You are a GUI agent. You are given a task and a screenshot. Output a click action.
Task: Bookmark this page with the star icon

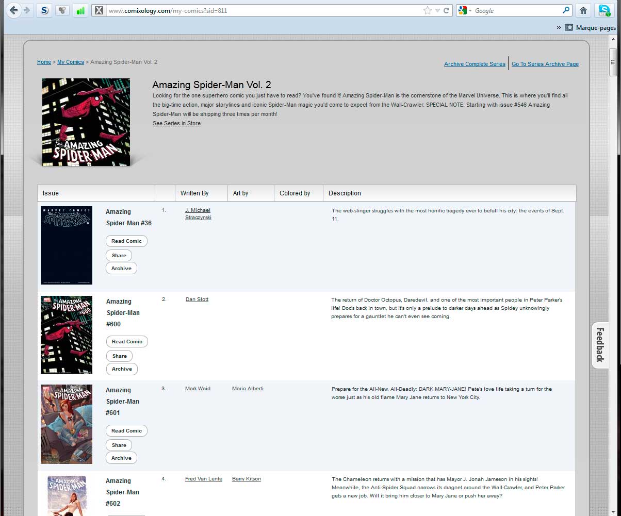427,10
